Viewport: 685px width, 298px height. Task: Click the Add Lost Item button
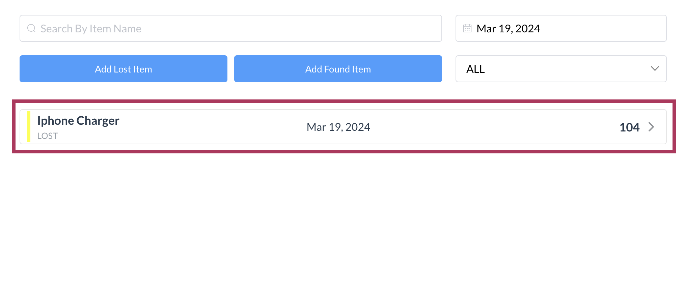123,69
